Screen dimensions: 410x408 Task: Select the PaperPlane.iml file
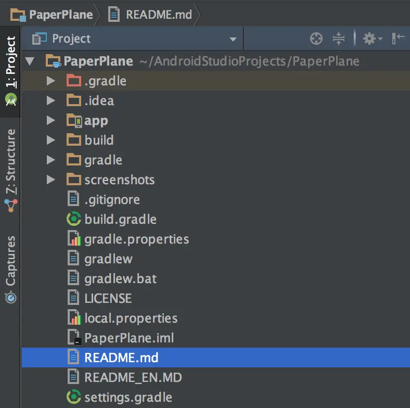129,338
